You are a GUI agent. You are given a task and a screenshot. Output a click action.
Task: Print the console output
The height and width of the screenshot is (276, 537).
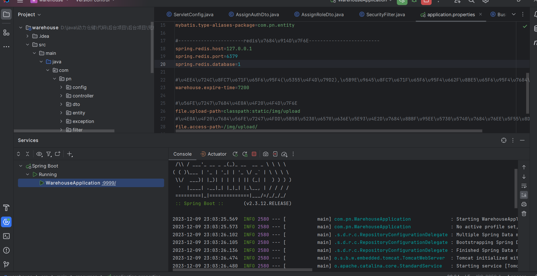[x=524, y=204]
